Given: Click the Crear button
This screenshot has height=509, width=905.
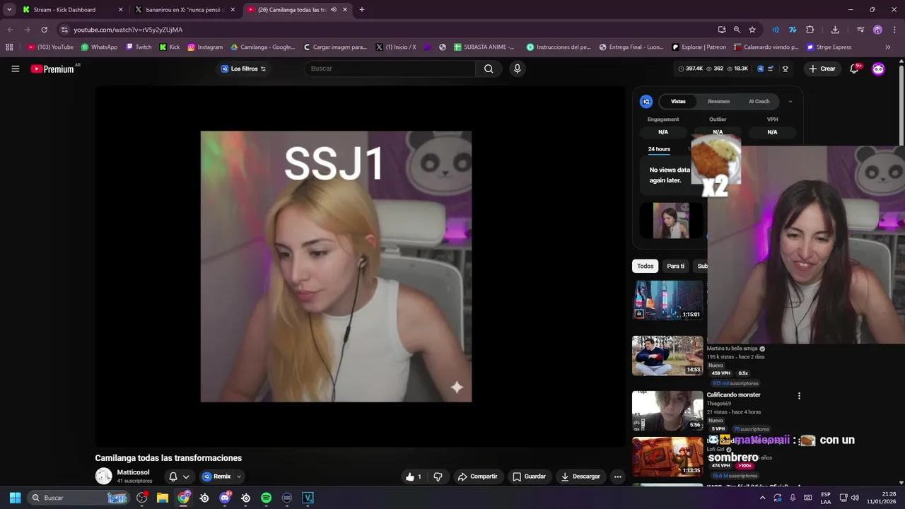Looking at the screenshot, I should (x=822, y=69).
